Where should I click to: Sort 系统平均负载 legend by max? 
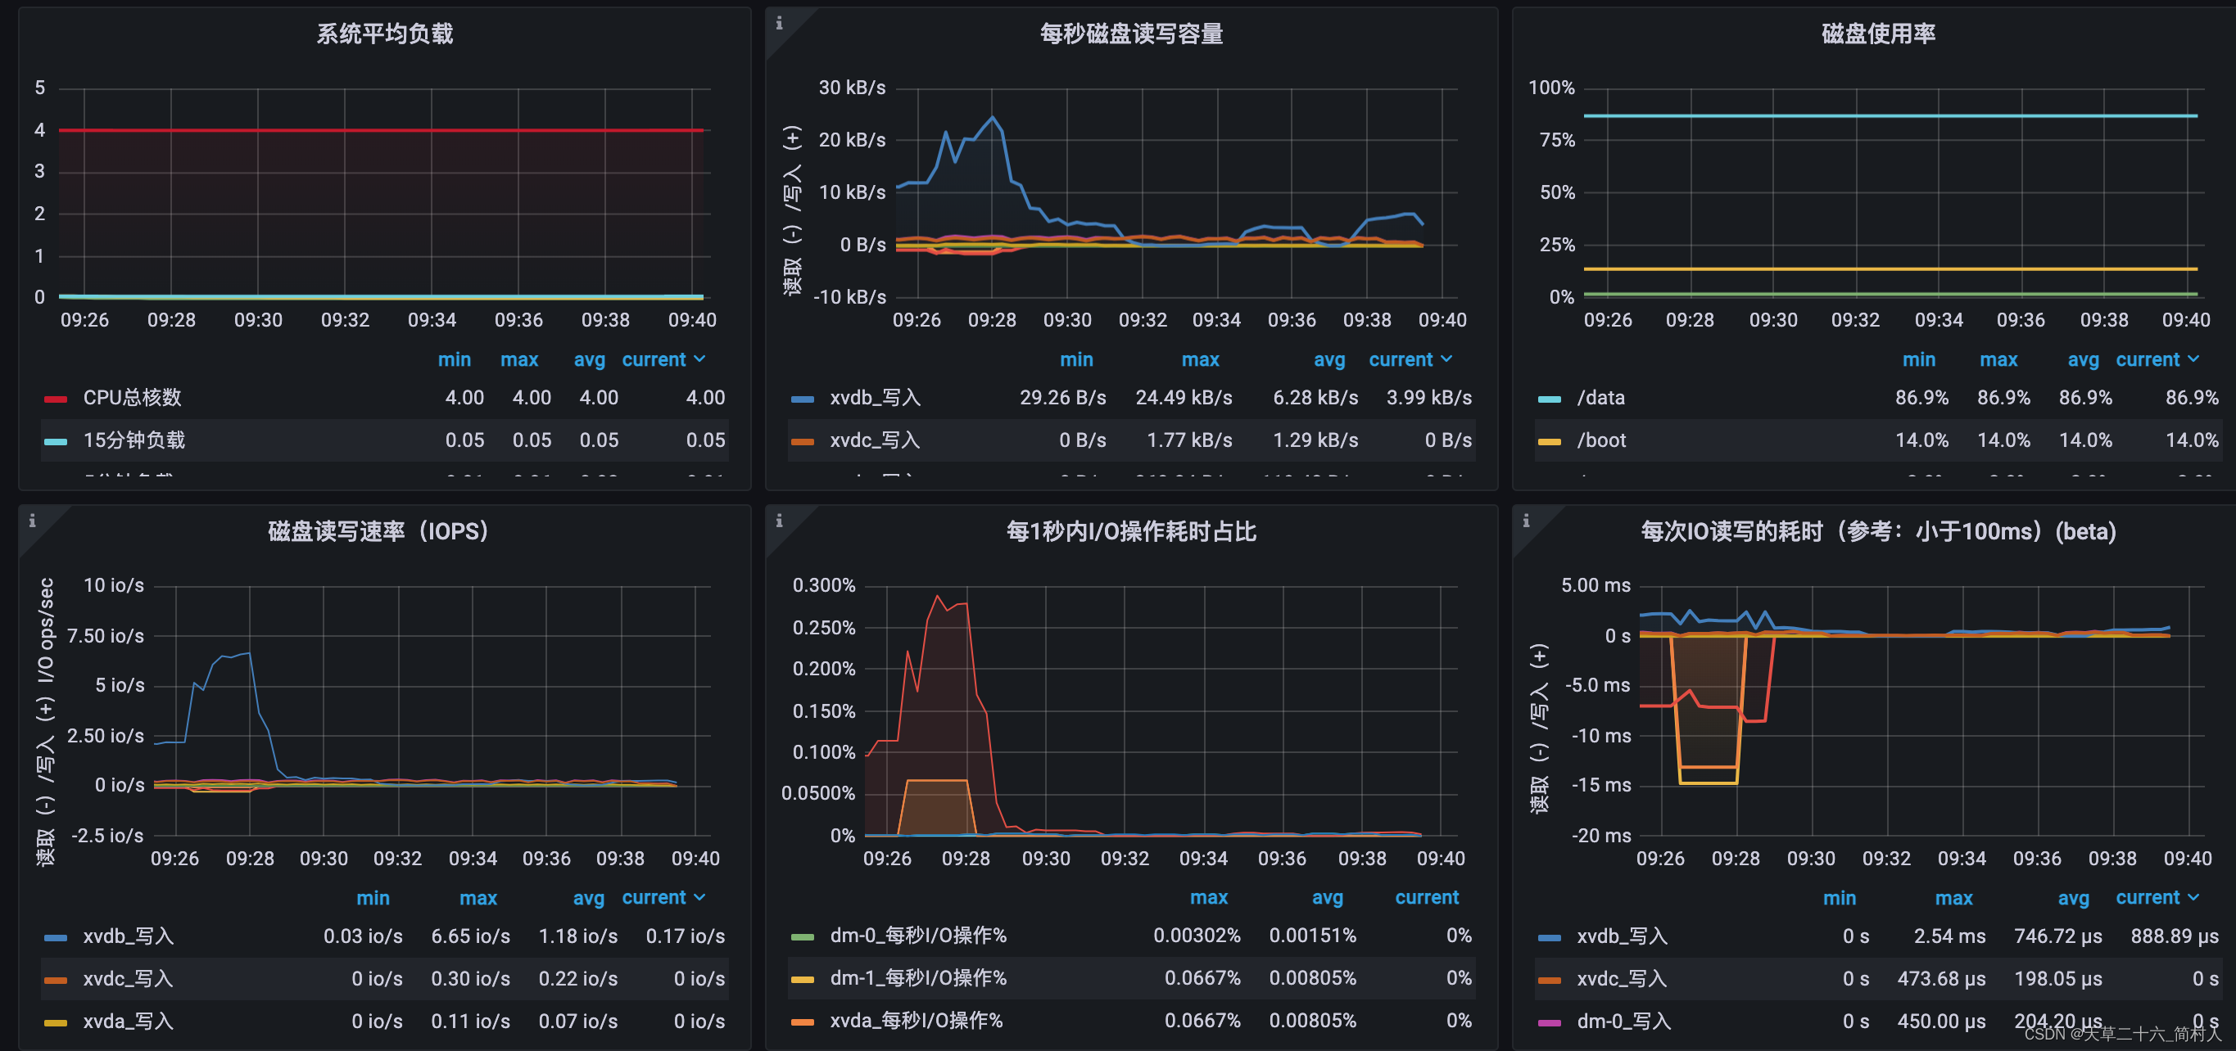pos(519,359)
